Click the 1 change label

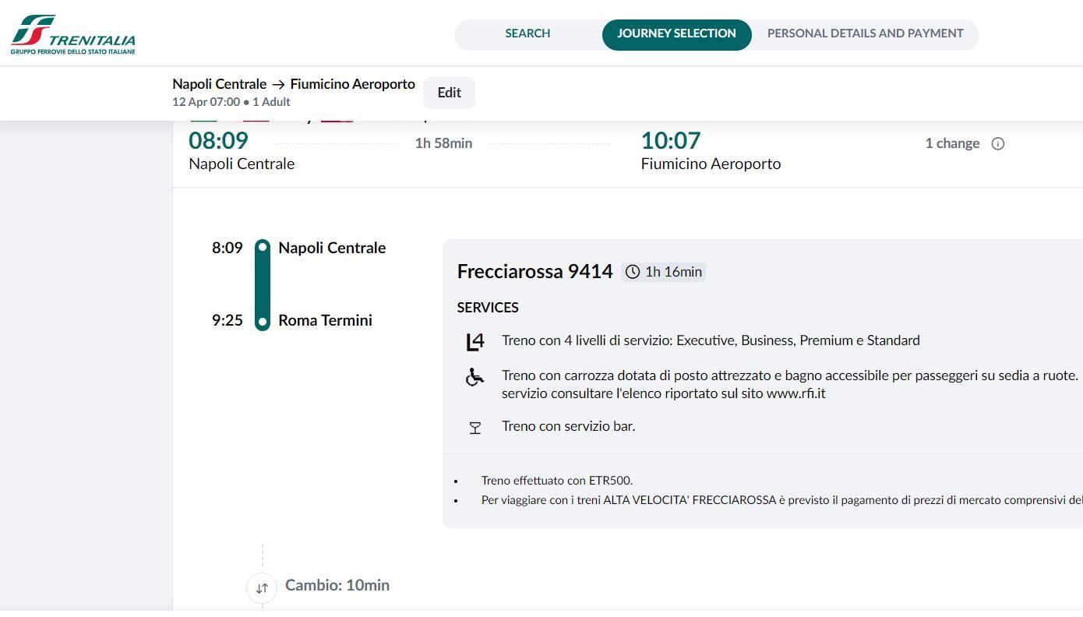952,143
